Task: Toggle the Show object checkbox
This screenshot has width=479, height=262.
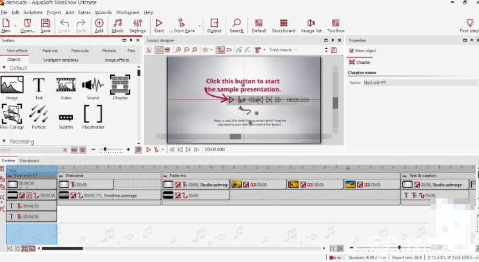Action: 351,50
